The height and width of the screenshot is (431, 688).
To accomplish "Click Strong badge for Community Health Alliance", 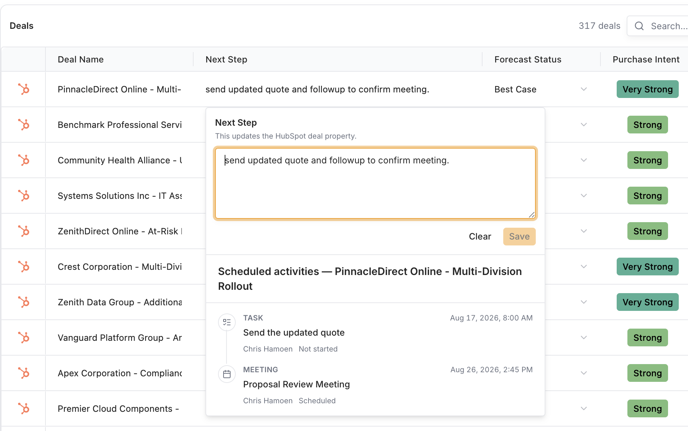I will click(x=647, y=160).
